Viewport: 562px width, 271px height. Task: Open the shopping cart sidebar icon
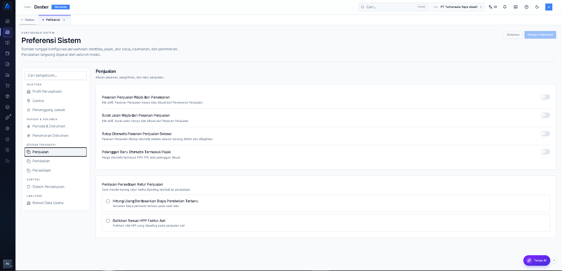[8, 86]
